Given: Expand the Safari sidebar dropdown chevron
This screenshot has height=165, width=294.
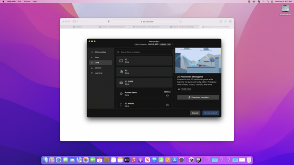Looking at the screenshot, I should [x=78, y=22].
